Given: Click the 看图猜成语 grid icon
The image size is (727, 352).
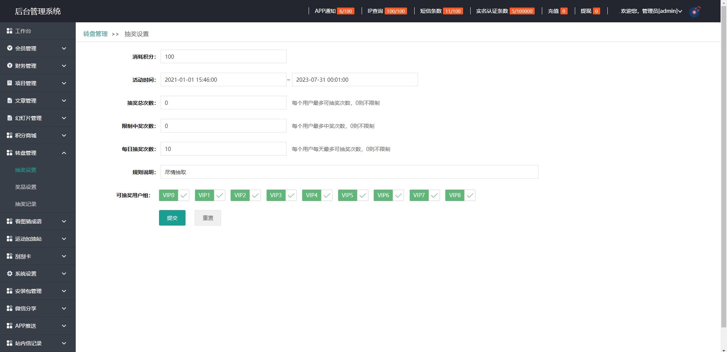Looking at the screenshot, I should [x=9, y=221].
